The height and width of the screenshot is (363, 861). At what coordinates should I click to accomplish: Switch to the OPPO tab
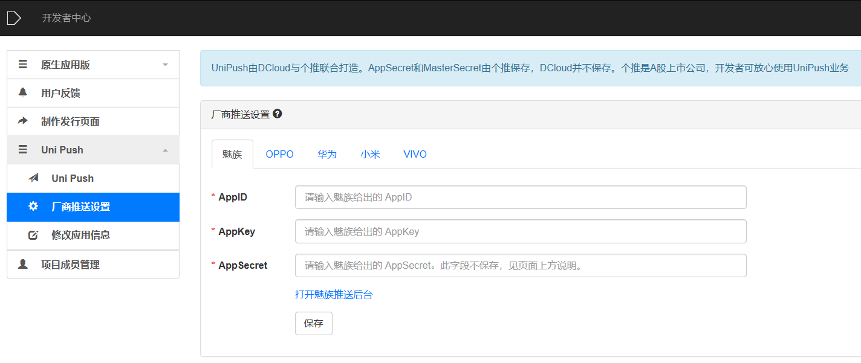(280, 154)
